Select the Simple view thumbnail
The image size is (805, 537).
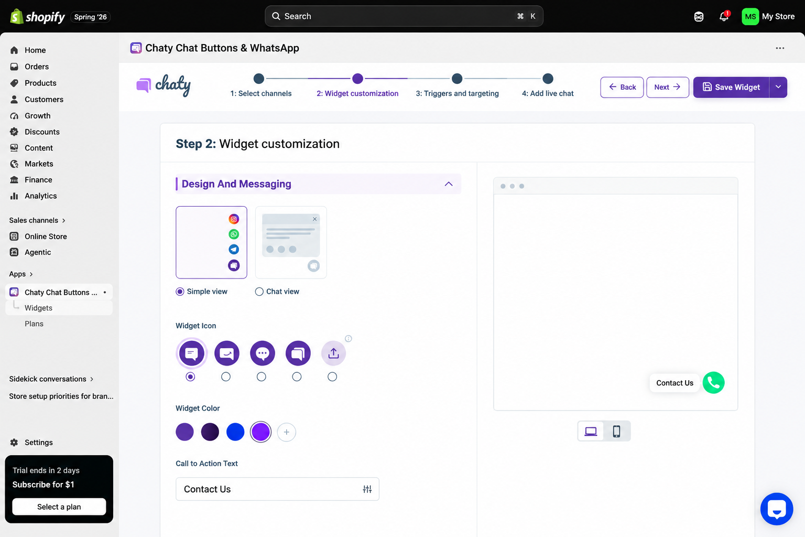[211, 242]
